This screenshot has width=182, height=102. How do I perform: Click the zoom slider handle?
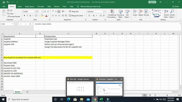[x=167, y=95]
